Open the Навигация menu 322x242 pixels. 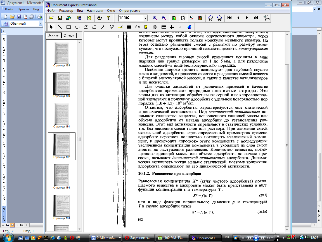pos(95,10)
